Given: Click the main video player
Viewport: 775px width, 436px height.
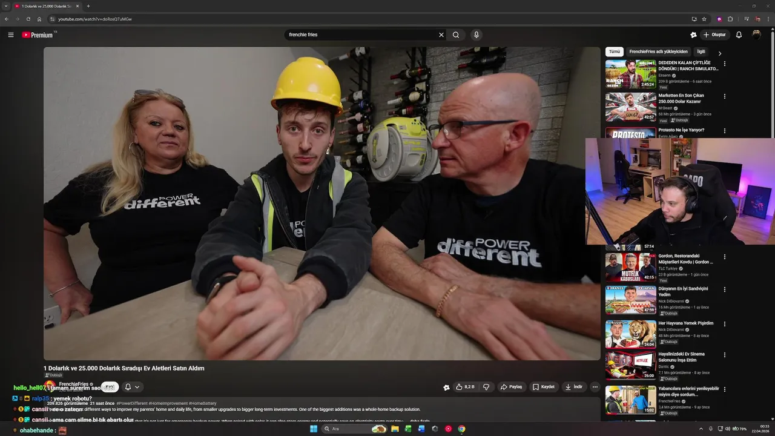Looking at the screenshot, I should pos(322,203).
